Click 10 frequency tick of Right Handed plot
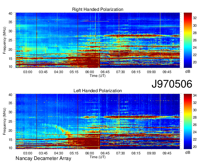The image size is (200, 162). pos(10,67)
